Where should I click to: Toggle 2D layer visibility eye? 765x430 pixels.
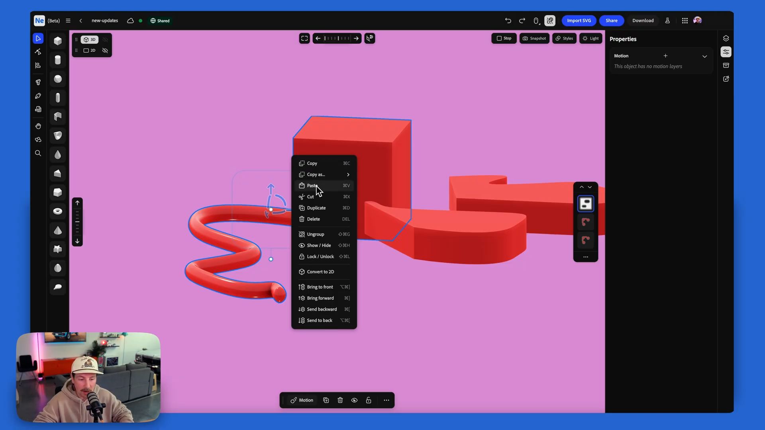click(x=105, y=51)
